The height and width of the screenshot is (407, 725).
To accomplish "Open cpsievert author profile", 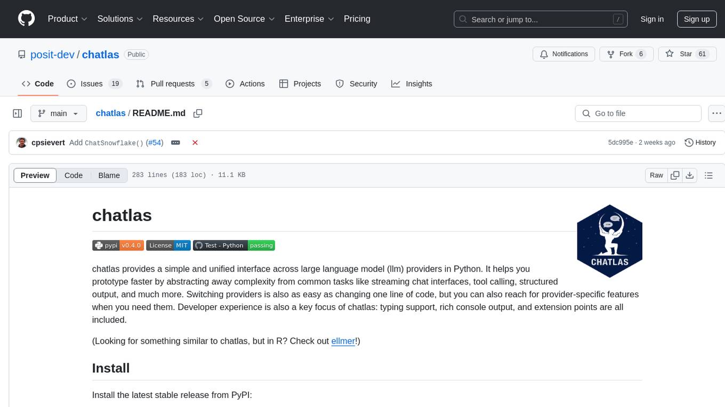I will (x=48, y=143).
